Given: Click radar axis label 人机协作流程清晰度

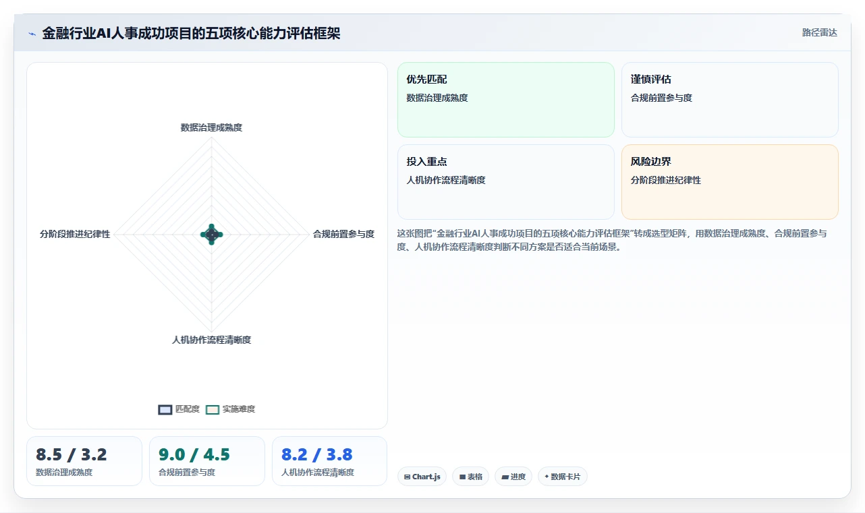Looking at the screenshot, I should [211, 340].
